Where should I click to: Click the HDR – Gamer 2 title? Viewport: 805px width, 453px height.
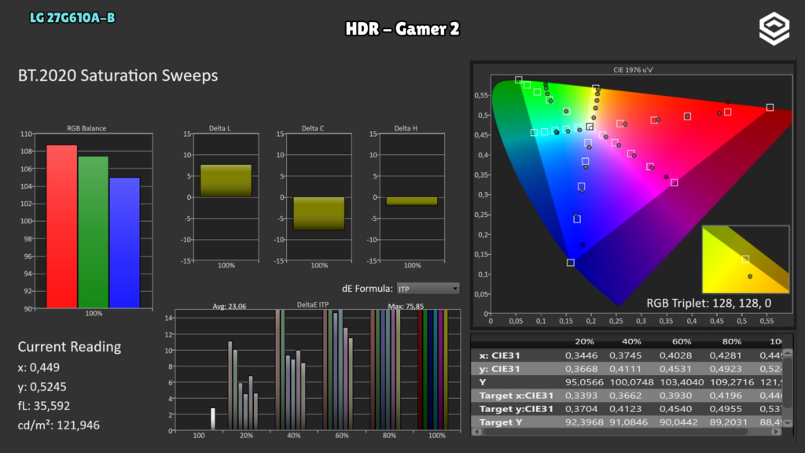(x=402, y=29)
